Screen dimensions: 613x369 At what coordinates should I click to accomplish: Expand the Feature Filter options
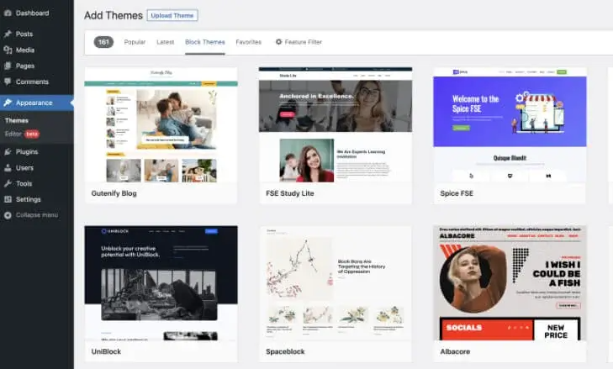(299, 42)
